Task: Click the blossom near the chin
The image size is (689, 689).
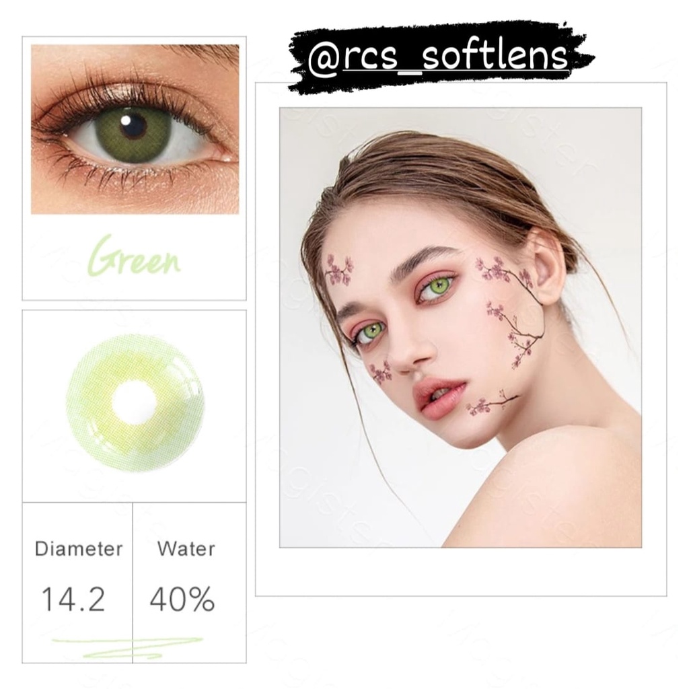Action: 491,404
